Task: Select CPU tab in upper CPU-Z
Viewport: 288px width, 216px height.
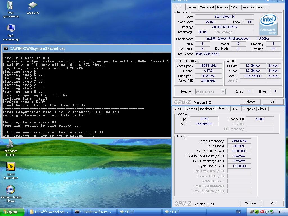Action: click(x=178, y=7)
